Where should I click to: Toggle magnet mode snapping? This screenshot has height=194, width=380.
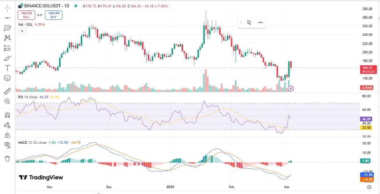[7, 115]
